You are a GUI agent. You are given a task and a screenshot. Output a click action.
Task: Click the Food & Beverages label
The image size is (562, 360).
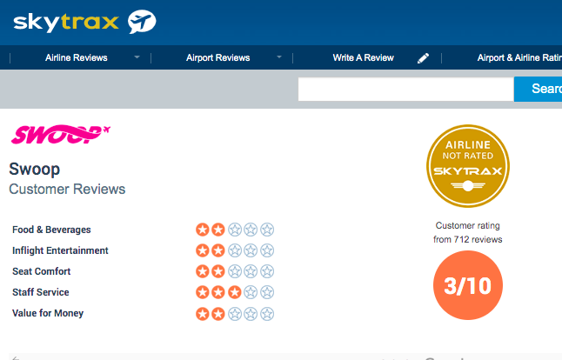[51, 230]
